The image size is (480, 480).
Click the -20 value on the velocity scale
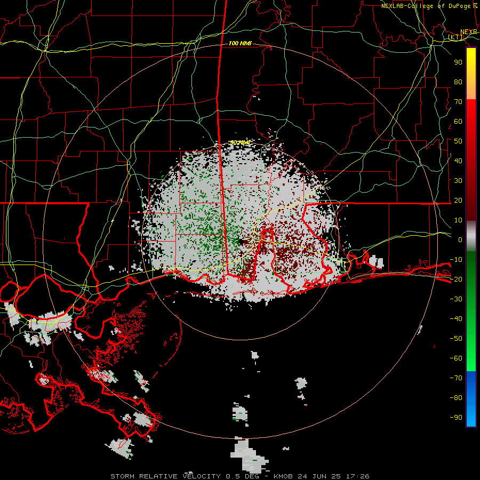[456, 279]
